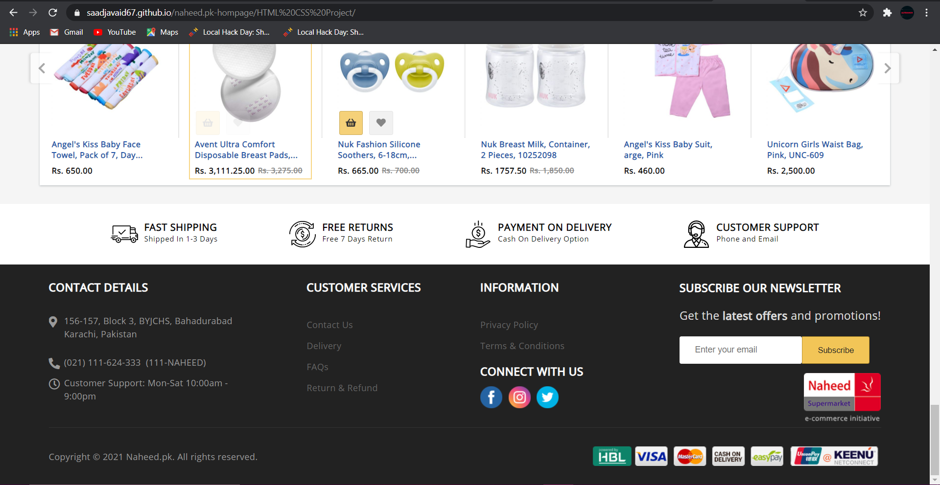Open Unicorn Girls Waist Bag product
This screenshot has height=485, width=940.
point(815,150)
